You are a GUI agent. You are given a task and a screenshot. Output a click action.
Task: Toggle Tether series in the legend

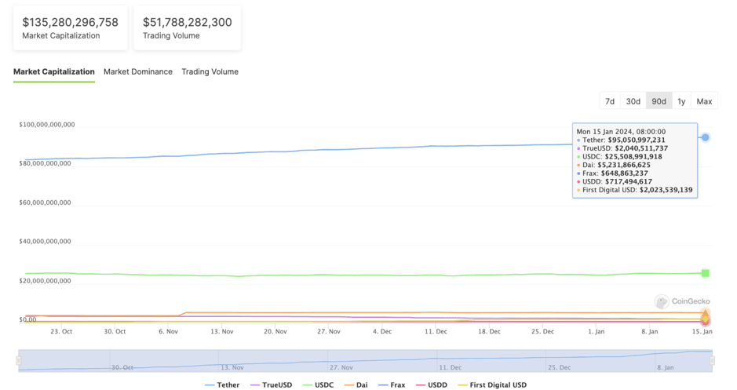[222, 385]
